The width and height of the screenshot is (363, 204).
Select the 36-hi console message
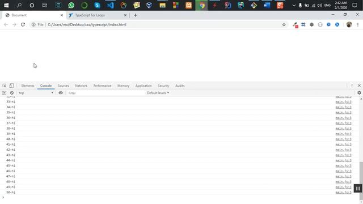click(x=11, y=118)
